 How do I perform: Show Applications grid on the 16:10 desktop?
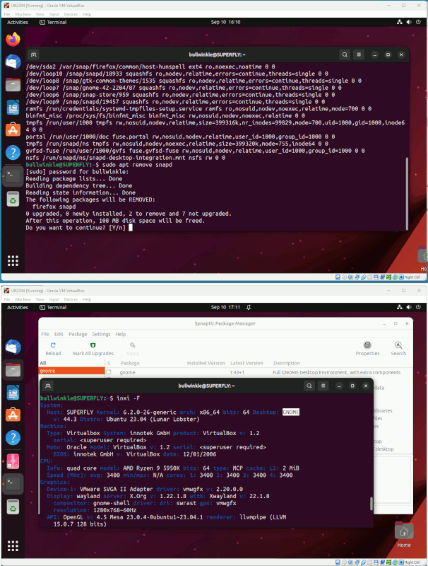[x=13, y=260]
